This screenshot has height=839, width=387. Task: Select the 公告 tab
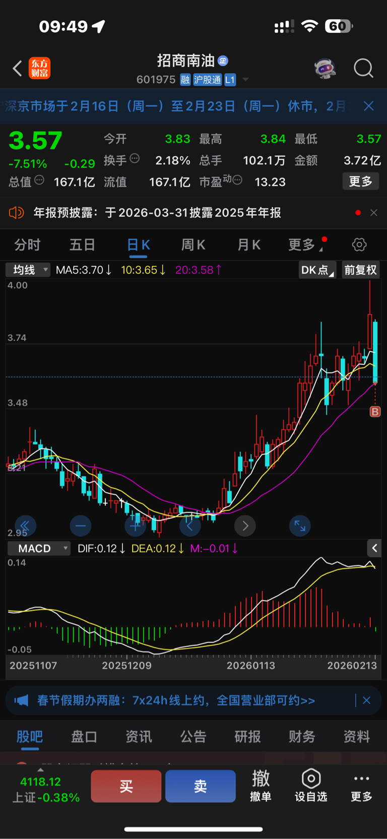pyautogui.click(x=193, y=737)
